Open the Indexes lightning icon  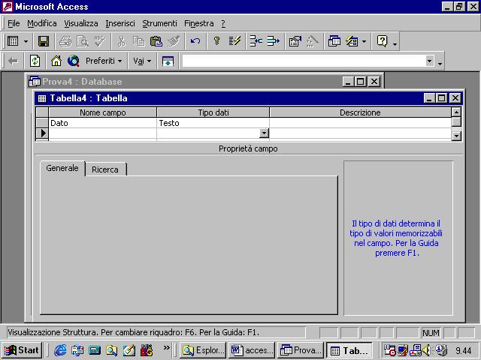[x=234, y=41]
